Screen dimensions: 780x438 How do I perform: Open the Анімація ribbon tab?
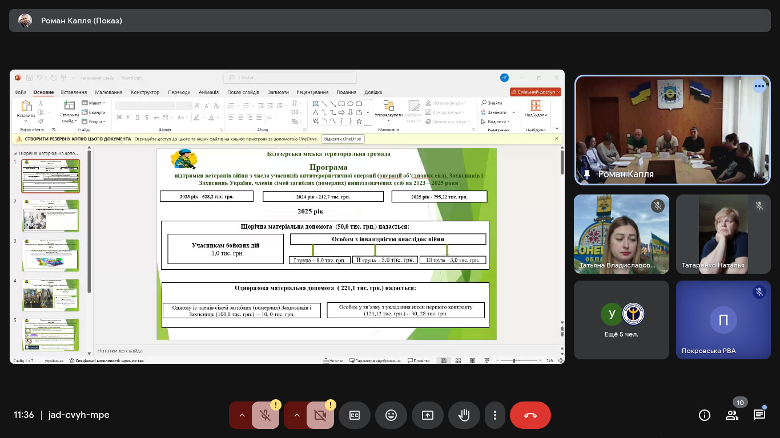208,92
